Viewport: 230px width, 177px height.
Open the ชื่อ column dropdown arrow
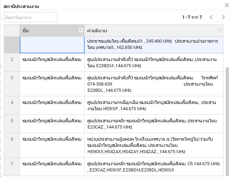tap(81, 30)
